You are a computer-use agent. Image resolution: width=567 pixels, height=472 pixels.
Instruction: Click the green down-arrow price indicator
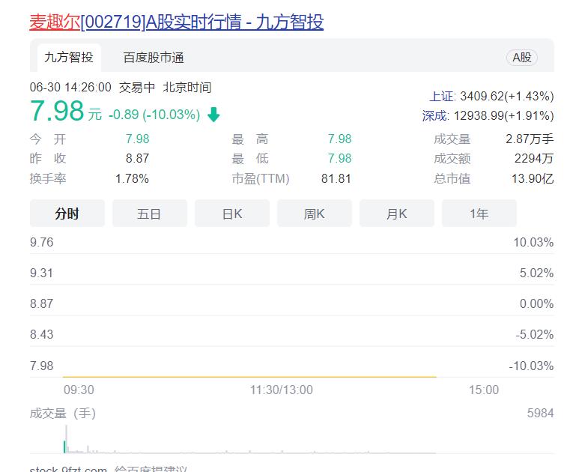coord(213,115)
